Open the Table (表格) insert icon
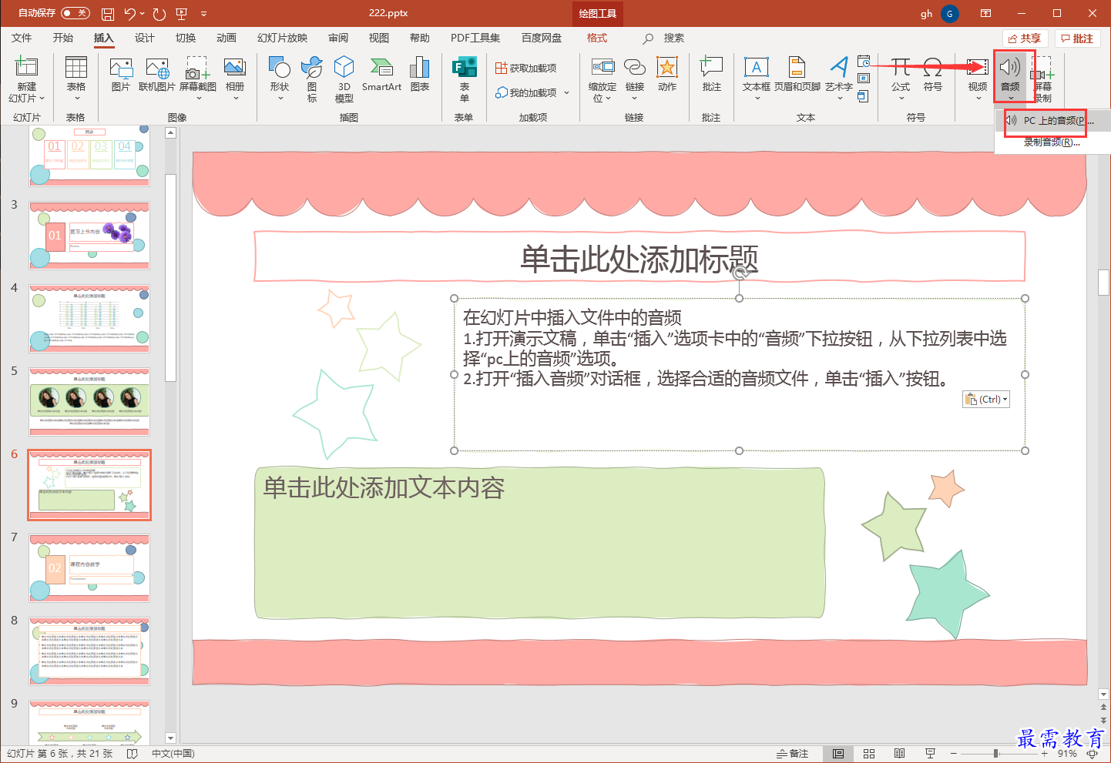1111x763 pixels. tap(76, 68)
